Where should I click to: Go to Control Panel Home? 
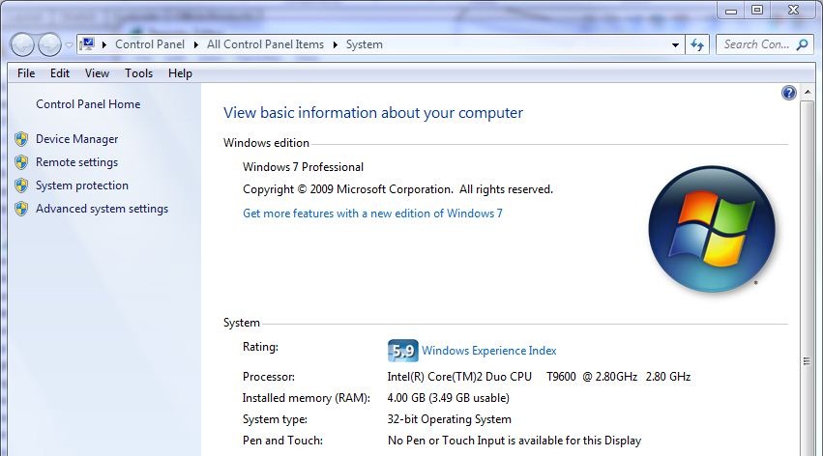pyautogui.click(x=88, y=104)
